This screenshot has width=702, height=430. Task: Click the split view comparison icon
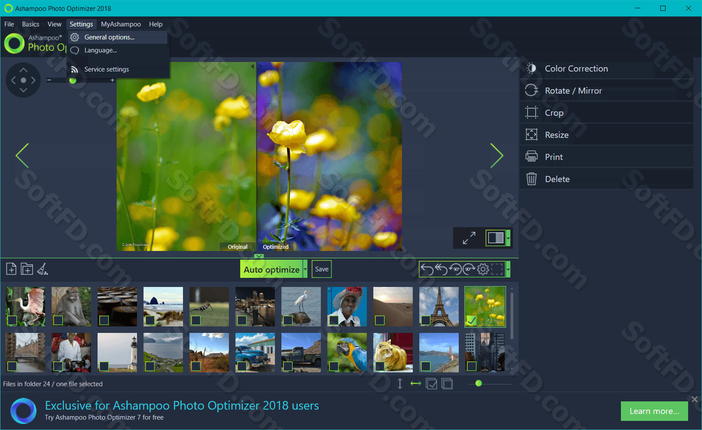point(496,238)
